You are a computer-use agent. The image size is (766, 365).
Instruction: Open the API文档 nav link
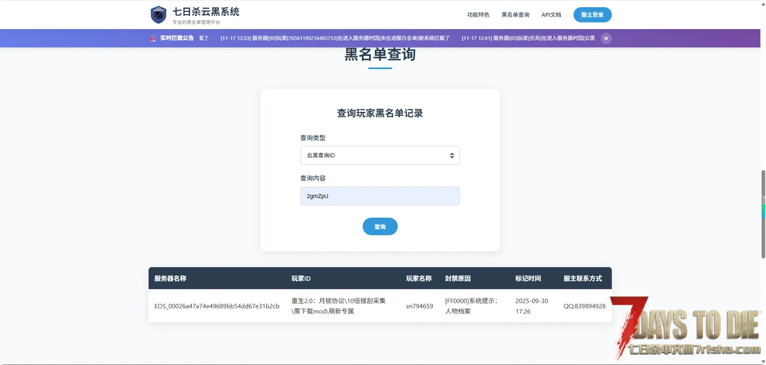[x=551, y=15]
